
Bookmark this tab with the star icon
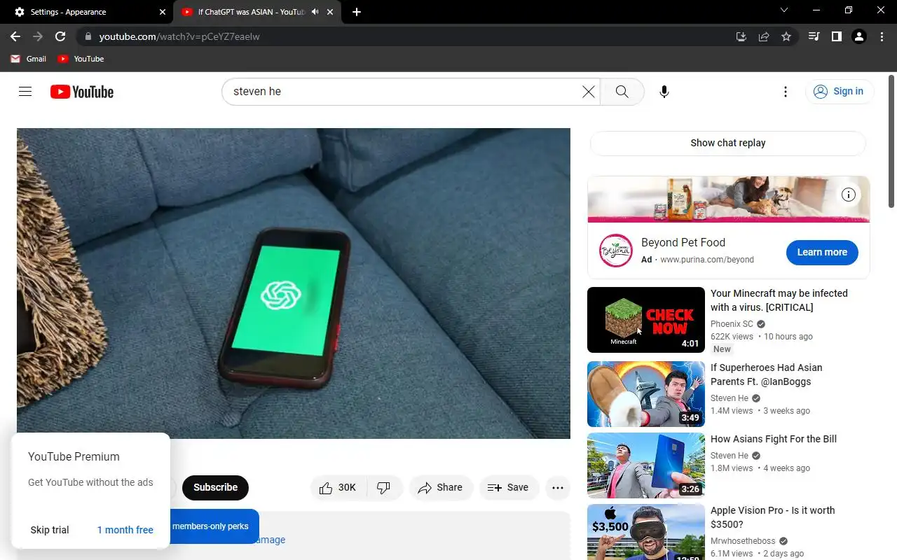pyautogui.click(x=786, y=36)
